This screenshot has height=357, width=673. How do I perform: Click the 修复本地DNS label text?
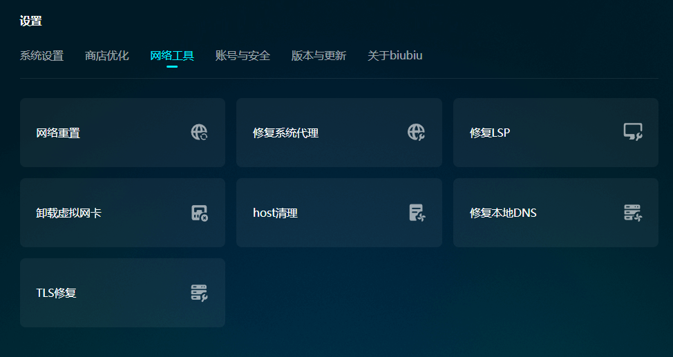(x=503, y=213)
